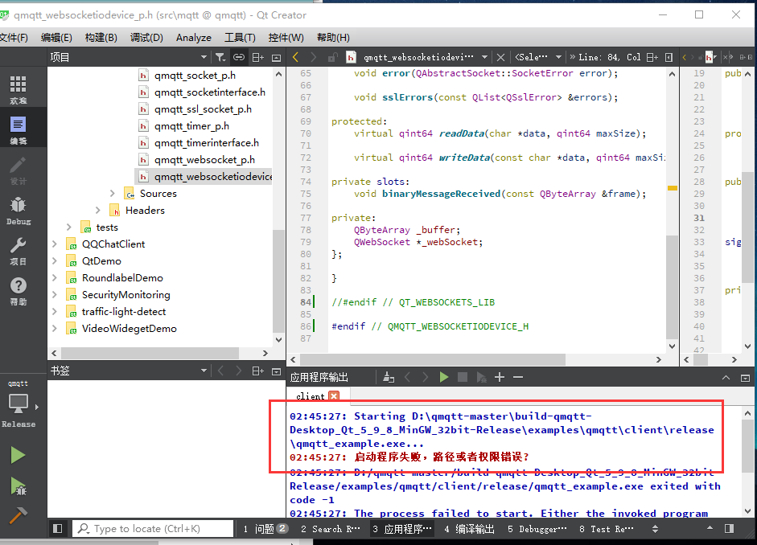
Task: Go forward in editor navigation history
Action: click(x=313, y=57)
